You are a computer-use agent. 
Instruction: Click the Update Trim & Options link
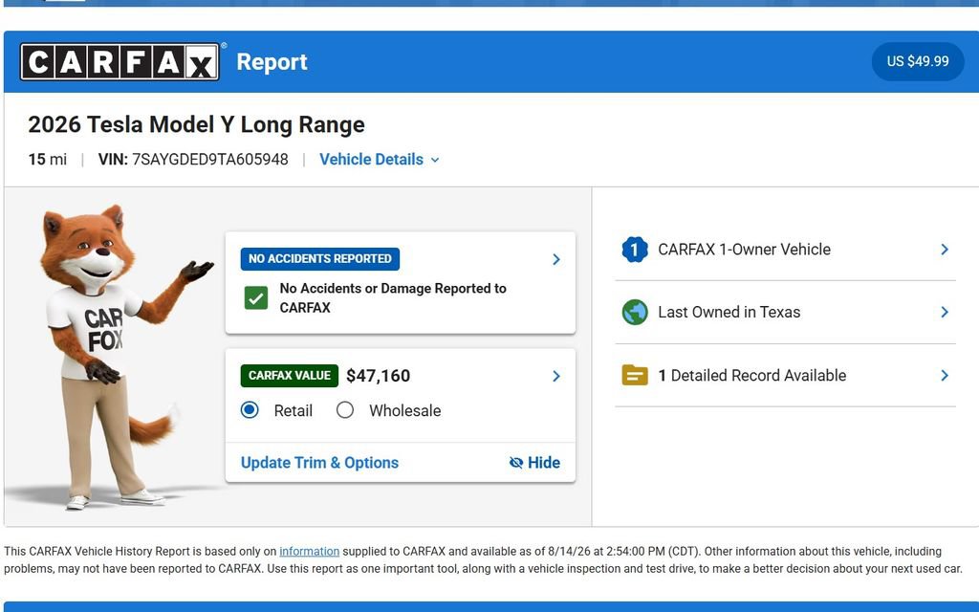pyautogui.click(x=319, y=463)
